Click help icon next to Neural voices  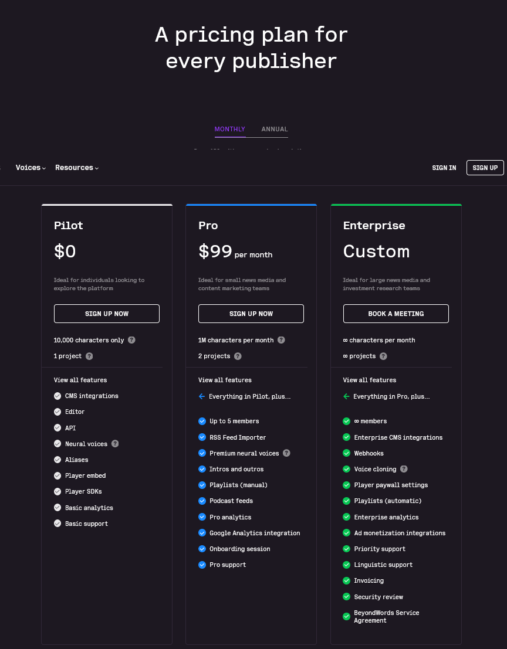click(x=115, y=444)
